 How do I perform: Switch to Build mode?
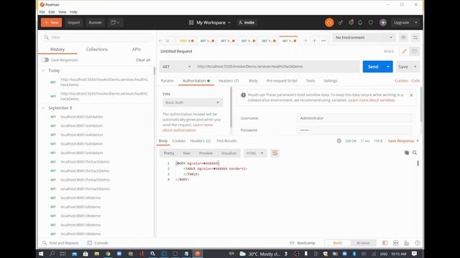click(x=337, y=243)
